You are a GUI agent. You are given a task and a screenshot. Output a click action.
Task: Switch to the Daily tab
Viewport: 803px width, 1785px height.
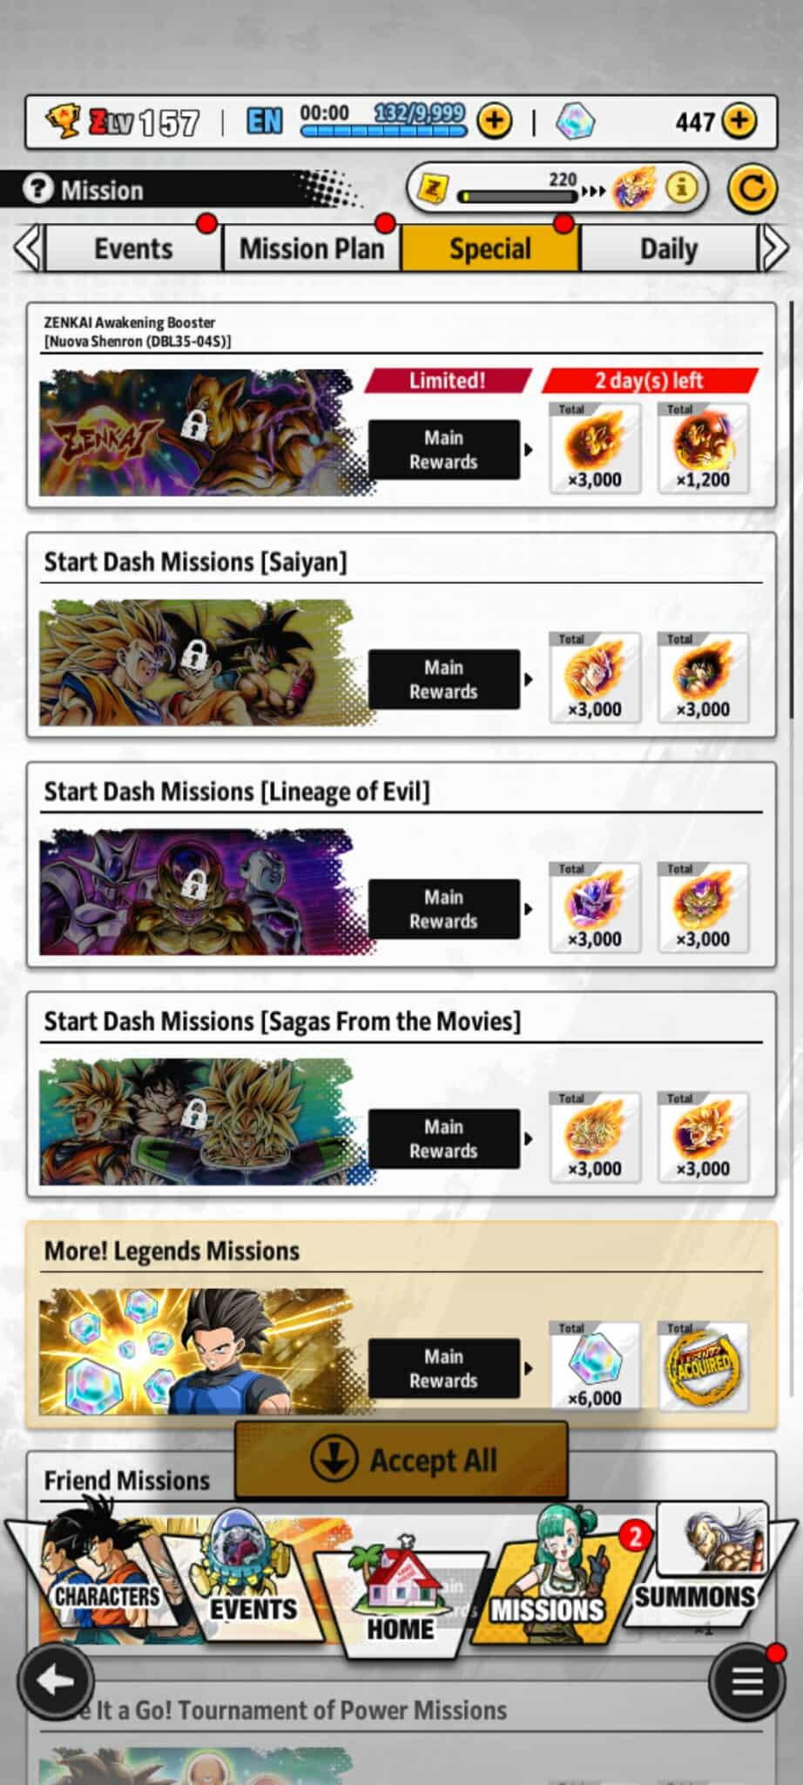669,248
